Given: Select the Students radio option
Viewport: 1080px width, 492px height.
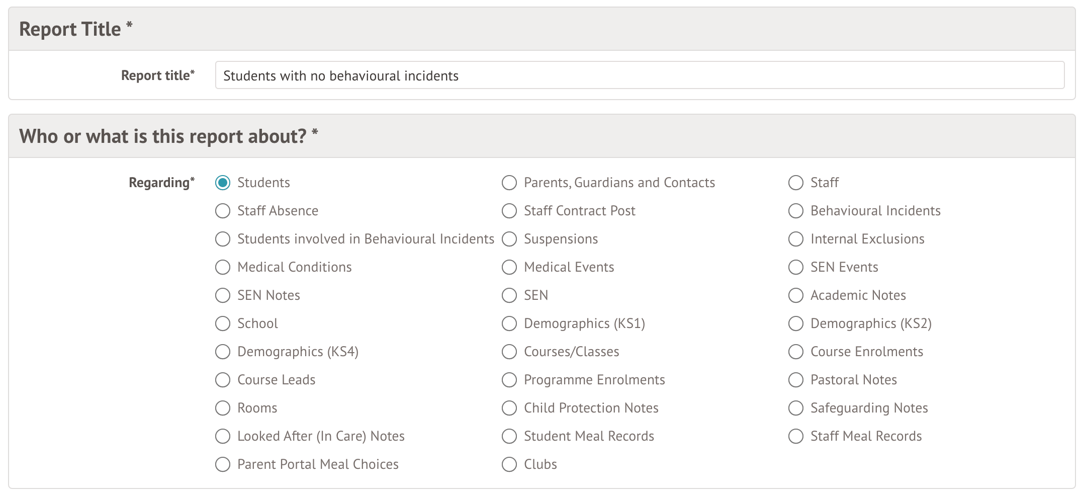Looking at the screenshot, I should (x=223, y=183).
